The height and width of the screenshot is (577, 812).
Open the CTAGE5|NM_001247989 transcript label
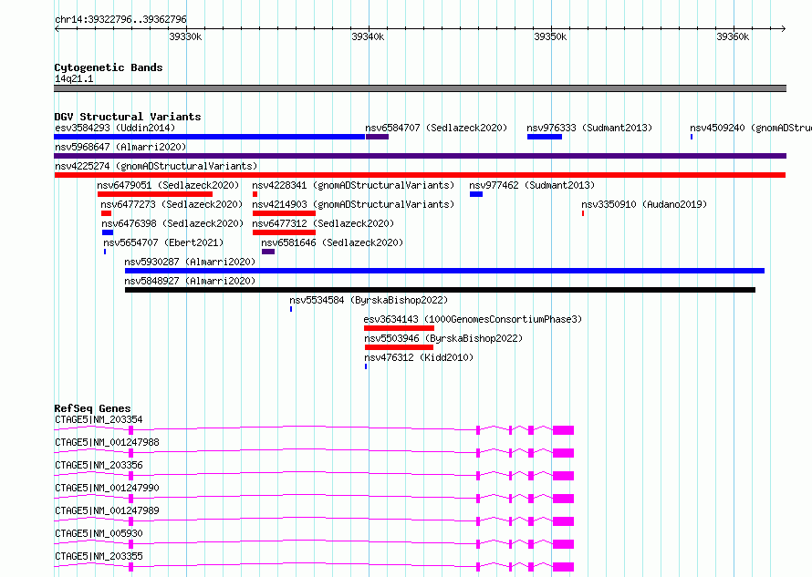point(107,510)
